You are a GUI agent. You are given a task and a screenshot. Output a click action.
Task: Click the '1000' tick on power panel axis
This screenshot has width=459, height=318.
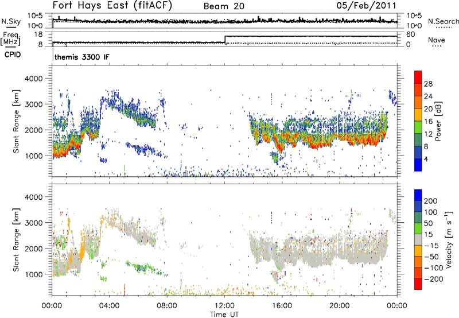34,156
